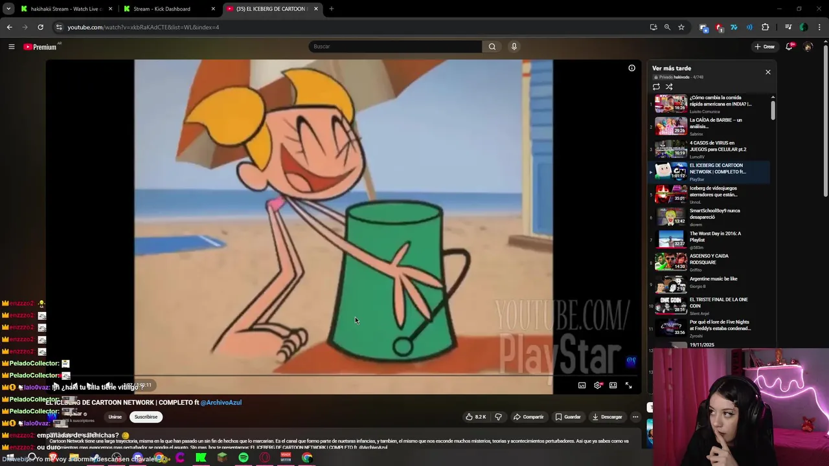Click the Suscribirse button
The height and width of the screenshot is (466, 829).
click(x=146, y=417)
